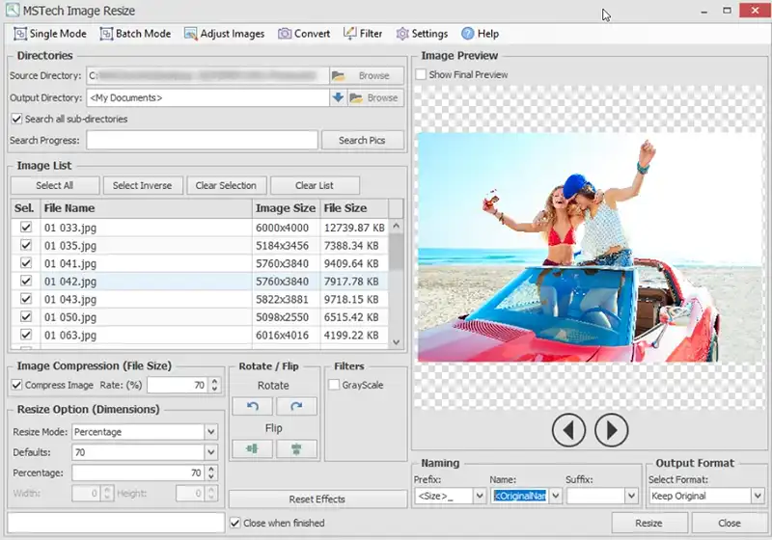
Task: Flip image vertically
Action: [x=296, y=449]
